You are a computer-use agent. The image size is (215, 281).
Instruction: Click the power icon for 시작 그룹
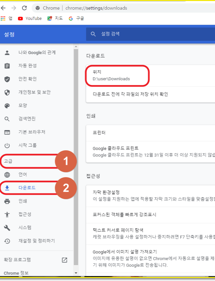(7, 146)
